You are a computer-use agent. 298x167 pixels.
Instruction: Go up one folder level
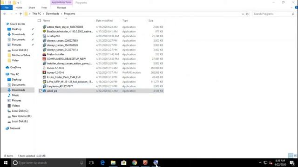[20, 14]
